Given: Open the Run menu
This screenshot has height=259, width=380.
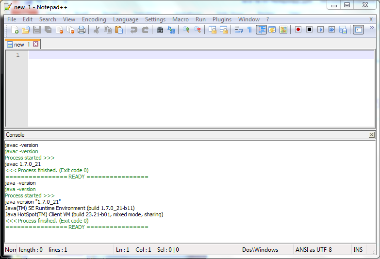Looking at the screenshot, I should pyautogui.click(x=200, y=19).
